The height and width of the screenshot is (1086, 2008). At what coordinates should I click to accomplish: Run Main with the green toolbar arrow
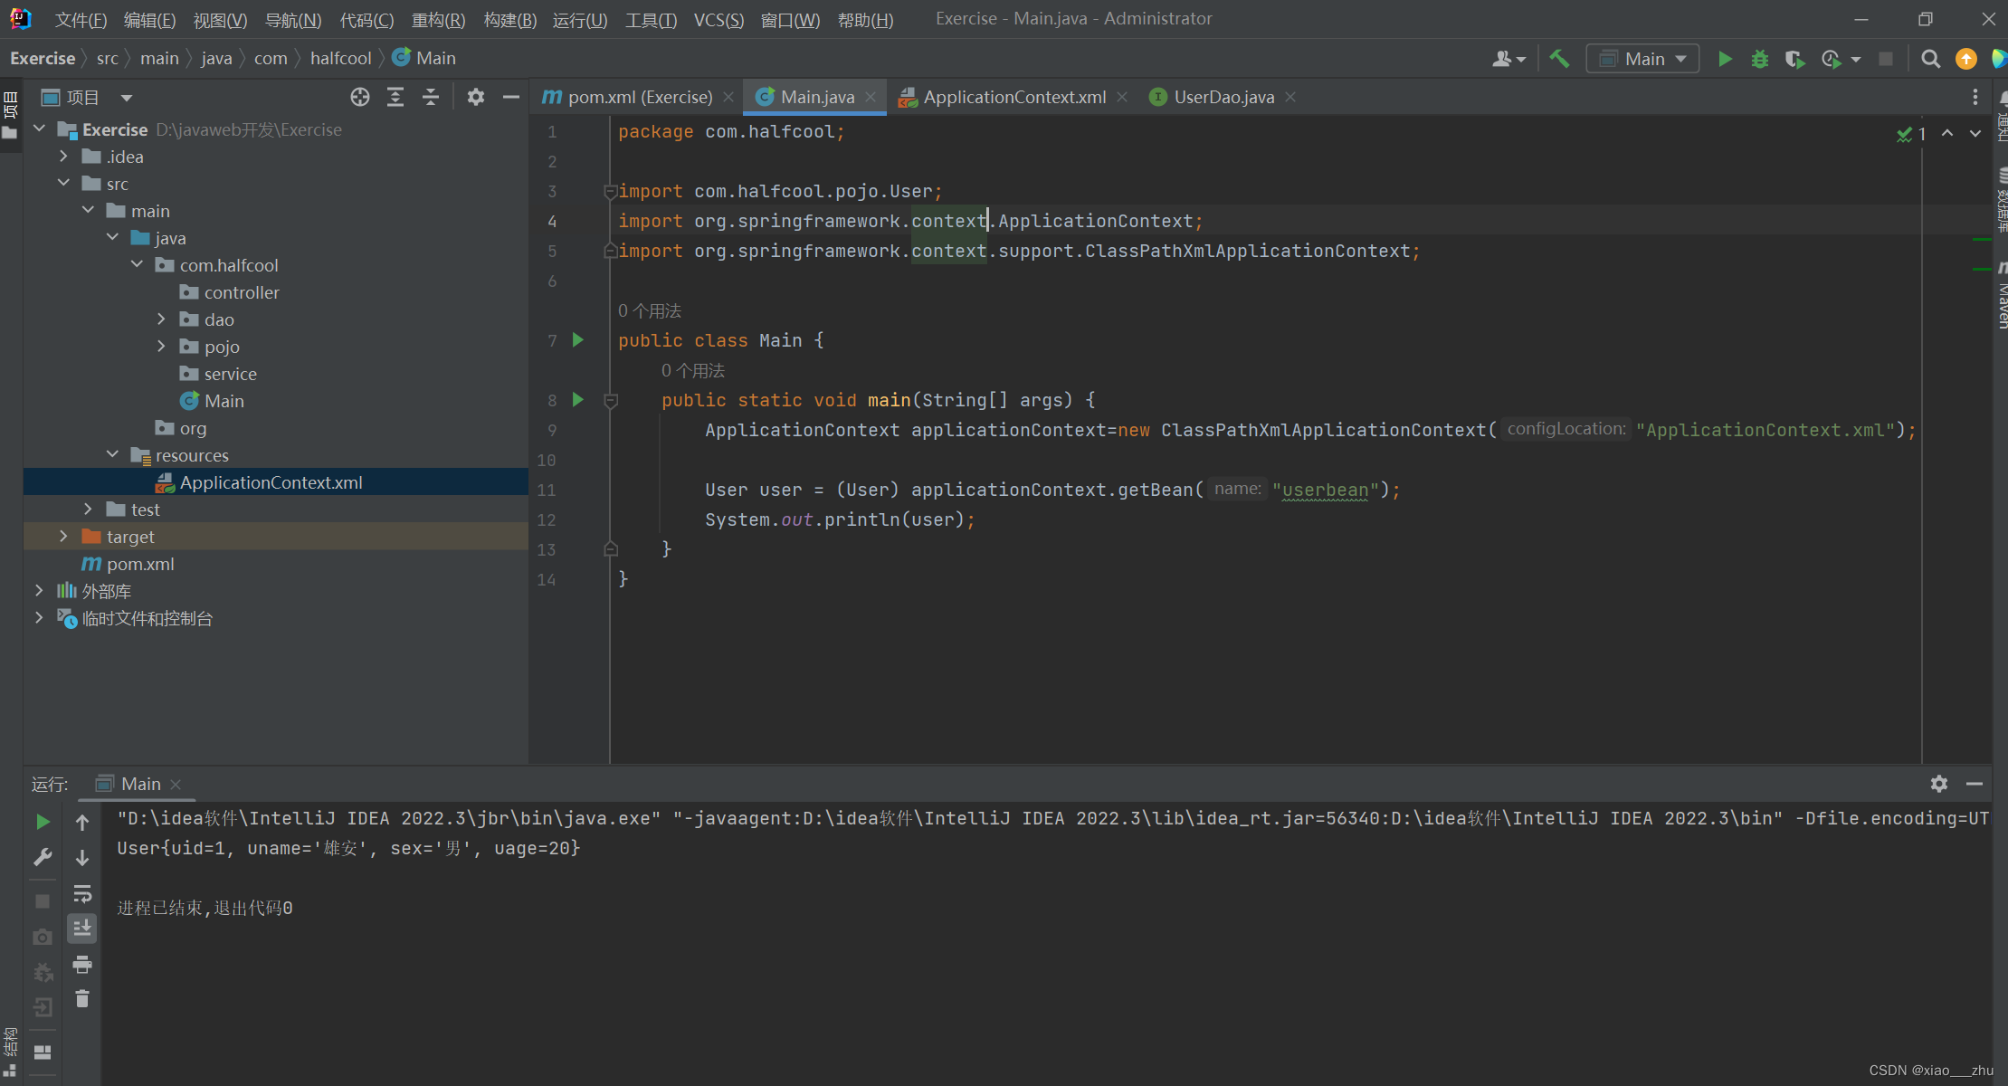click(x=1725, y=59)
